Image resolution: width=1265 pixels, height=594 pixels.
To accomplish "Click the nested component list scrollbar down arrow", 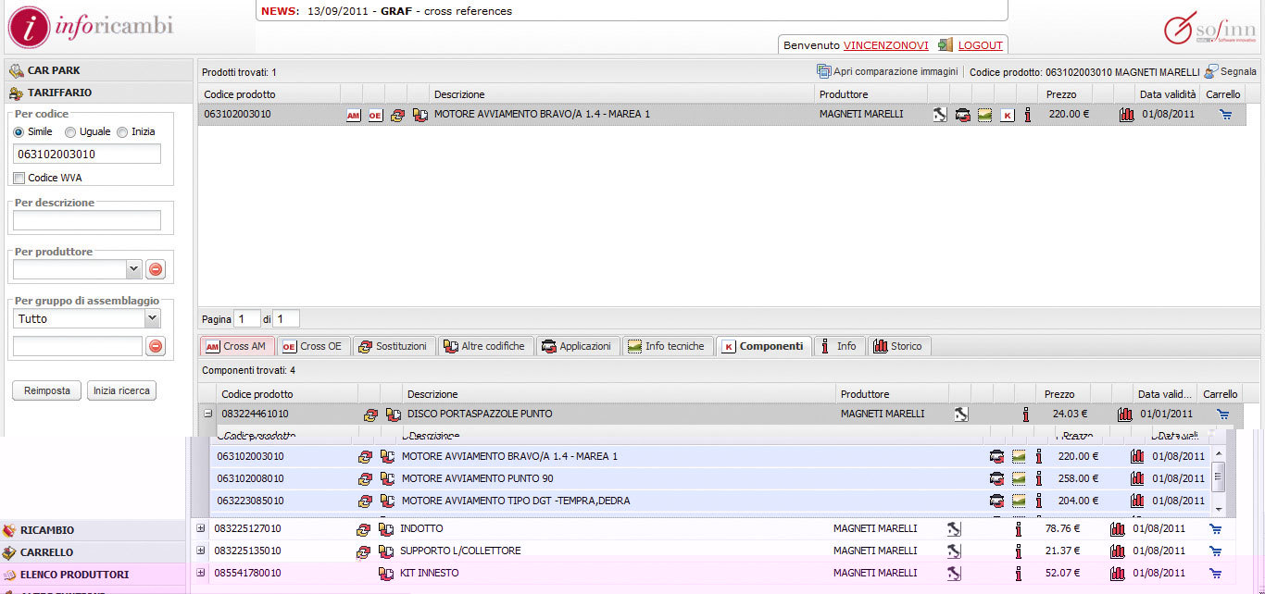I will tap(1219, 509).
